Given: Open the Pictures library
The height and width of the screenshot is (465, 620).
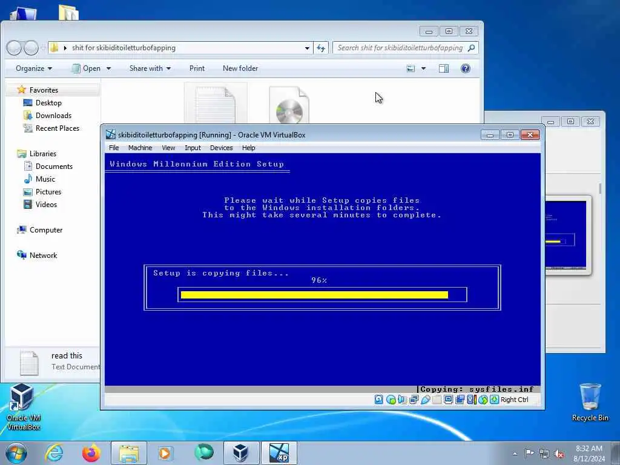Looking at the screenshot, I should tap(48, 191).
